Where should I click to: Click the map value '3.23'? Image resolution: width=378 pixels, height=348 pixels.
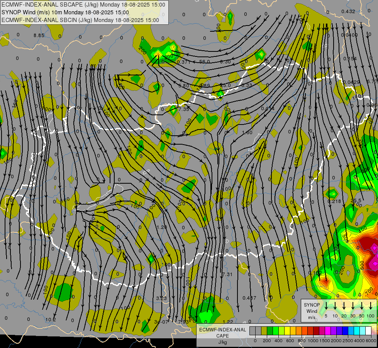pyautogui.click(x=161, y=298)
